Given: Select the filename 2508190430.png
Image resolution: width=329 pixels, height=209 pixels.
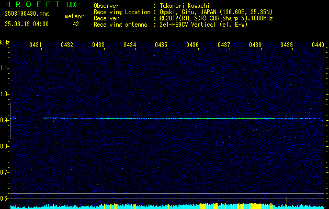Looking at the screenshot, I should 27,14.
